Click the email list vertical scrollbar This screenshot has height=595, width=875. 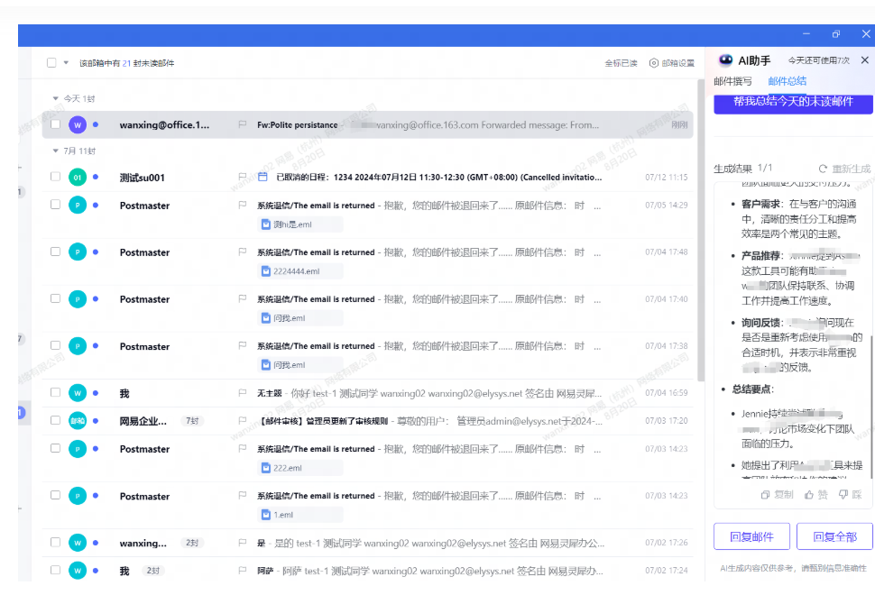tap(701, 230)
